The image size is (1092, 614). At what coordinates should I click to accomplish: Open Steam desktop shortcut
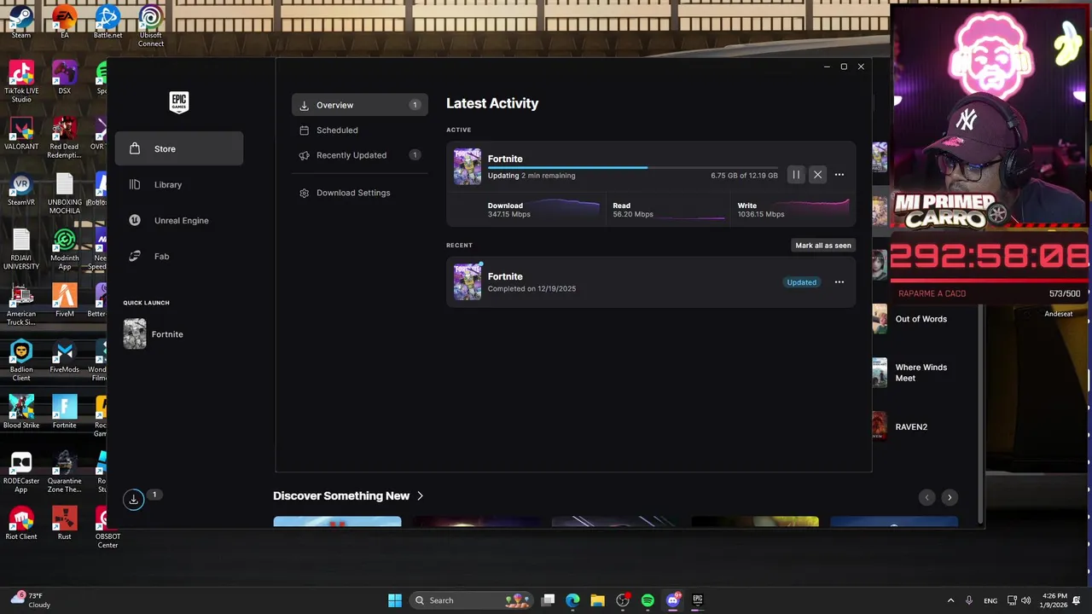click(x=21, y=22)
